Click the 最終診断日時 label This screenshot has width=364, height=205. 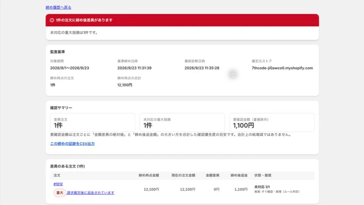point(195,61)
